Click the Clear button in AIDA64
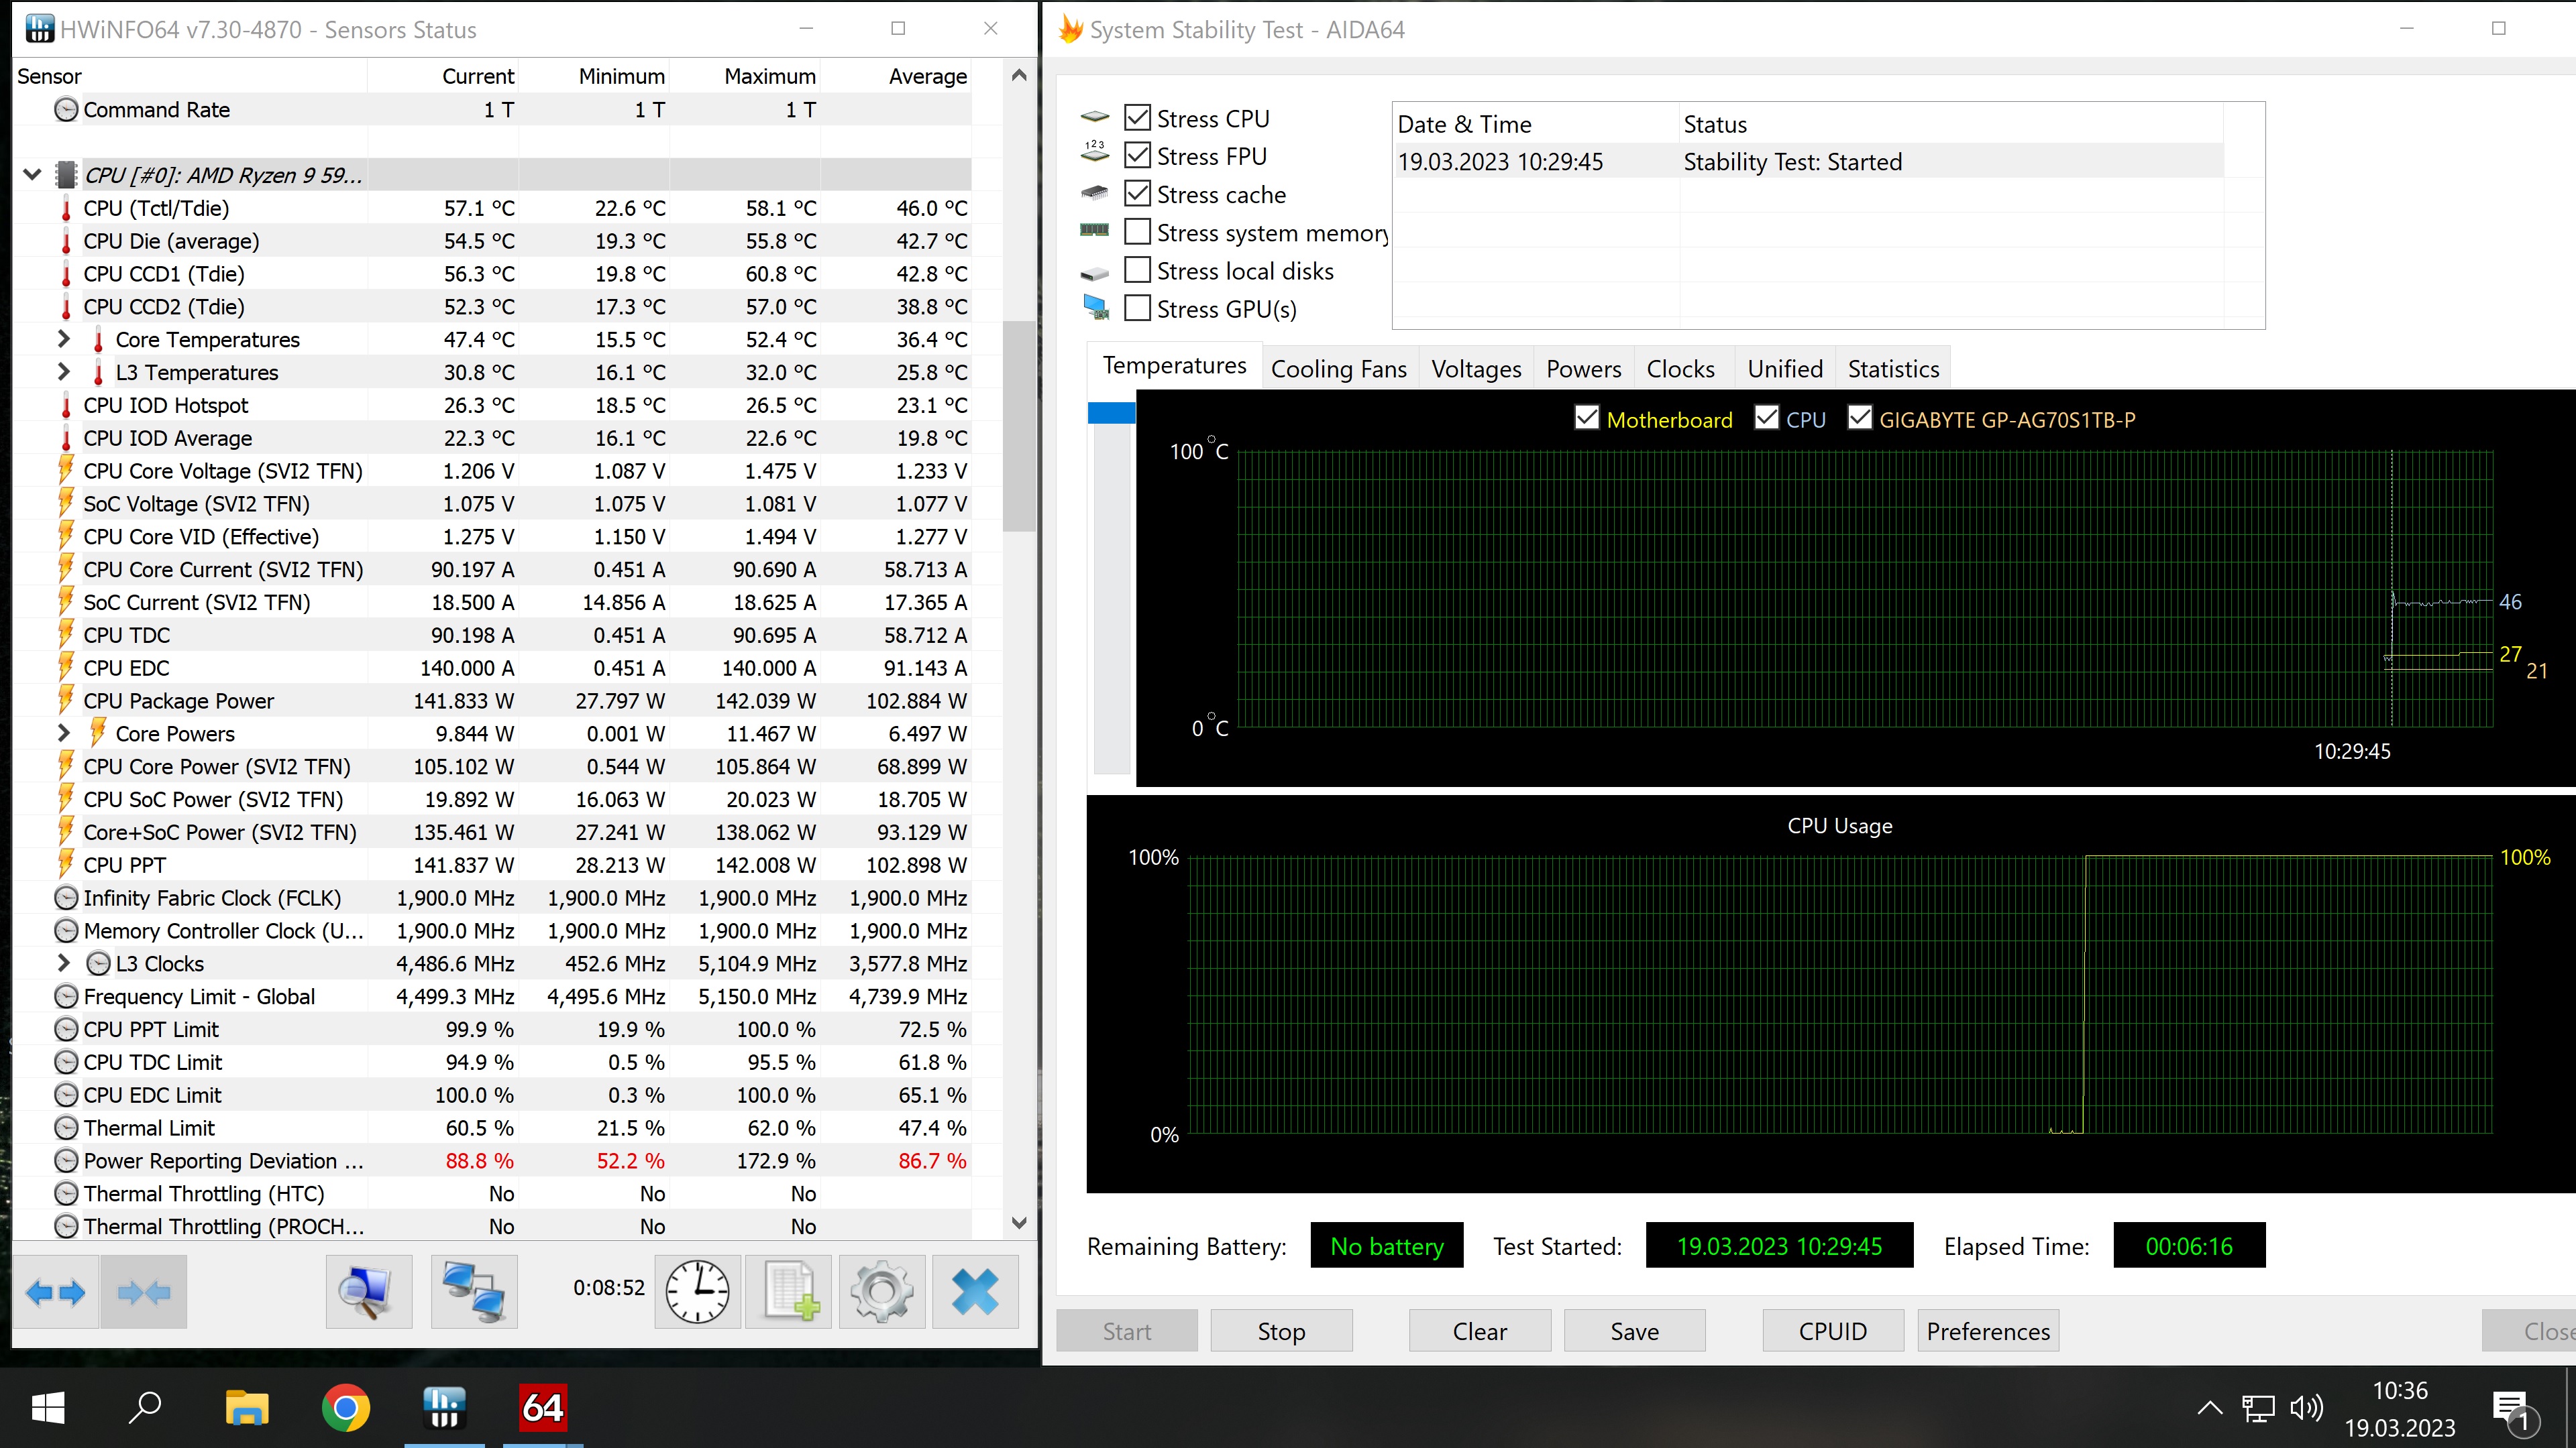The height and width of the screenshot is (1448, 2576). [x=1479, y=1331]
